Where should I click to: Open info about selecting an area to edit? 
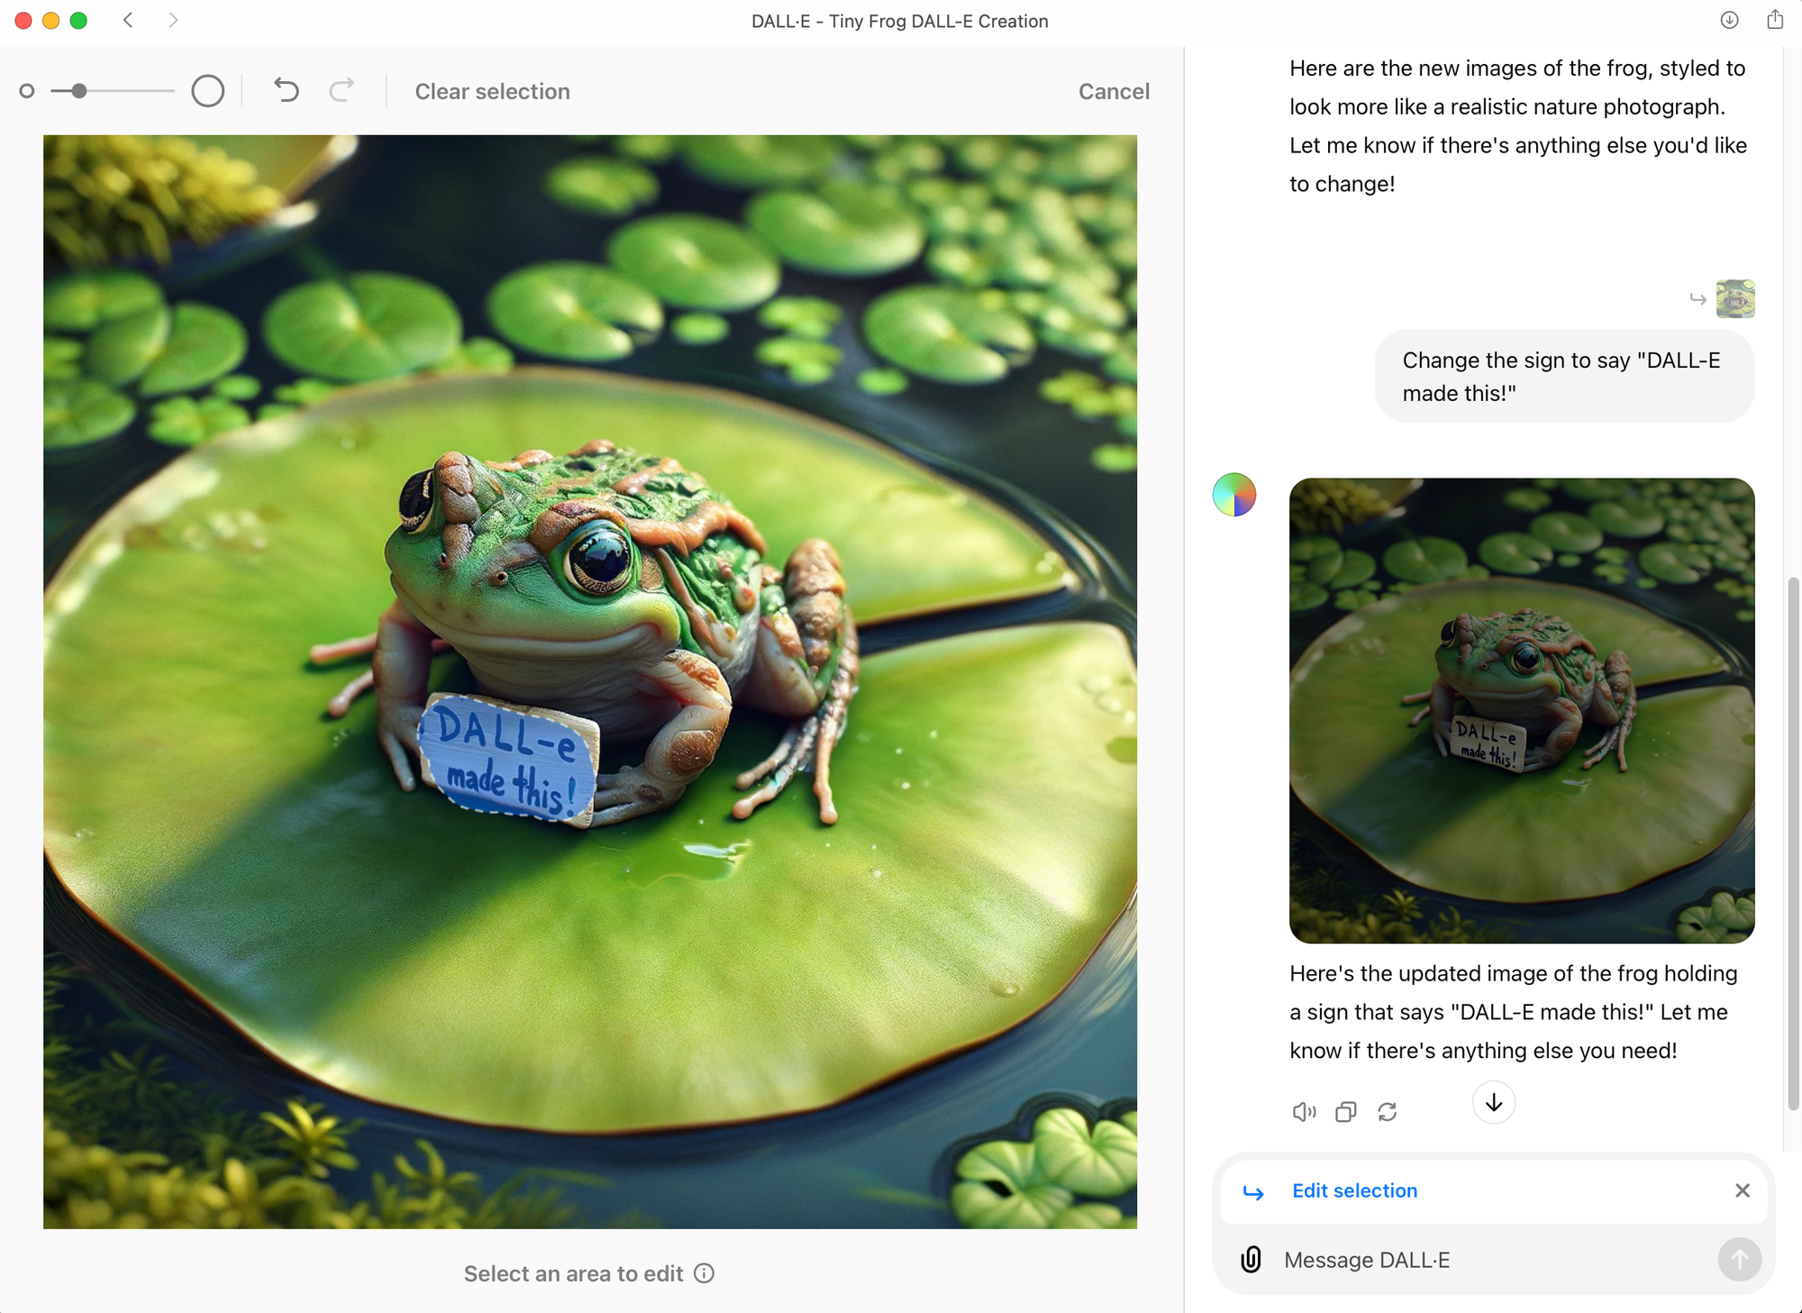[x=704, y=1273]
